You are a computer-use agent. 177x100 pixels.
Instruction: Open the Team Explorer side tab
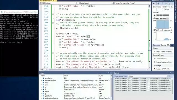point(175,17)
